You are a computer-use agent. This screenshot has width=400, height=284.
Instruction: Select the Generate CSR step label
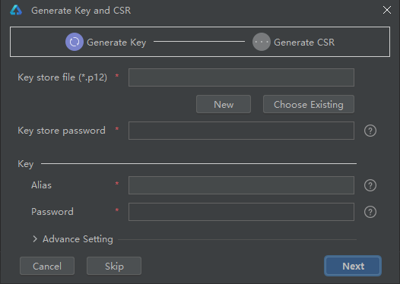click(x=304, y=43)
